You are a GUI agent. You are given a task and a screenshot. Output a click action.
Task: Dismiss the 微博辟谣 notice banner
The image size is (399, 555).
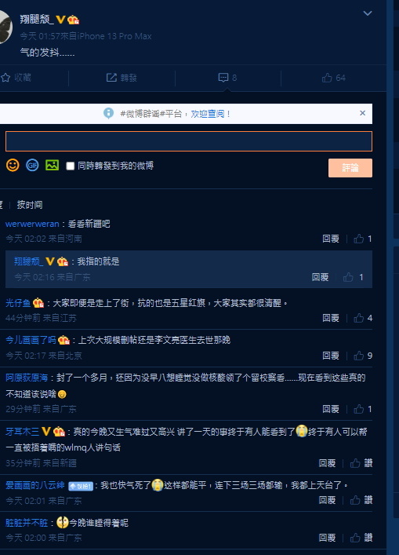coord(362,113)
